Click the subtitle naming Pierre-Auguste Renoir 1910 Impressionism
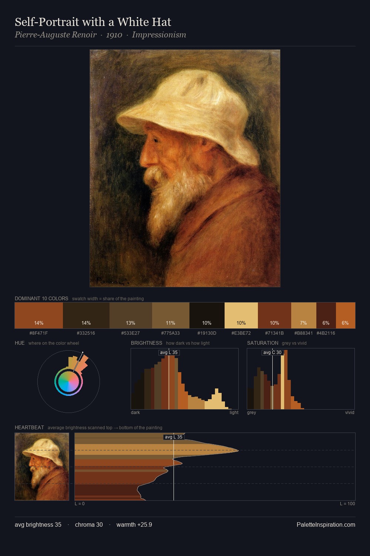This screenshot has height=556, width=370. coord(100,35)
